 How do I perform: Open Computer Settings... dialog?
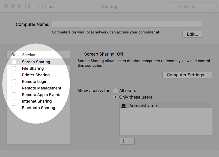pyautogui.click(x=187, y=75)
